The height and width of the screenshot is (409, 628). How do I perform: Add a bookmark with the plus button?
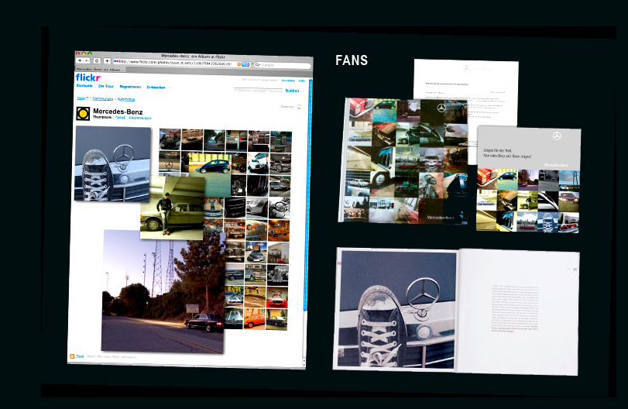[107, 61]
